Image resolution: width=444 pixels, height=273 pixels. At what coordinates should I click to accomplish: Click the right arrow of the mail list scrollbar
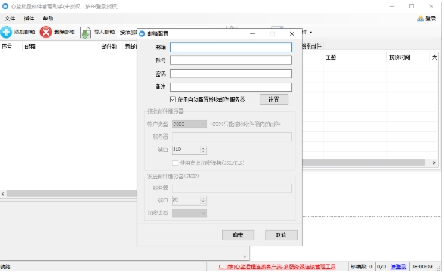(x=434, y=163)
